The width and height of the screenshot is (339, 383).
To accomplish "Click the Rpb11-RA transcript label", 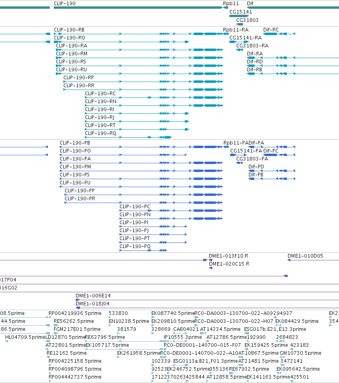I will click(x=235, y=30).
